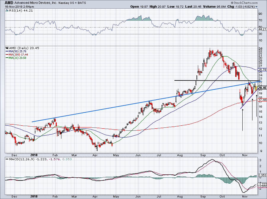This screenshot has height=199, width=267.
Task: Click the -1.576 MACD signal value in legend
Action: [x=55, y=159]
